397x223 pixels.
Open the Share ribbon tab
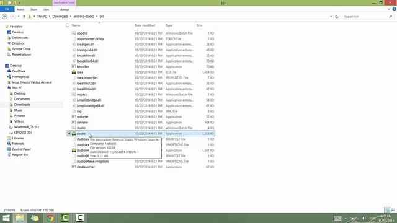(x=33, y=9)
